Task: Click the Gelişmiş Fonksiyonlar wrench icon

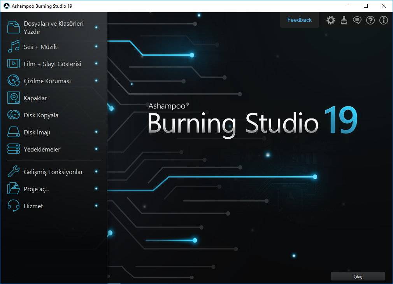Action: [x=14, y=172]
